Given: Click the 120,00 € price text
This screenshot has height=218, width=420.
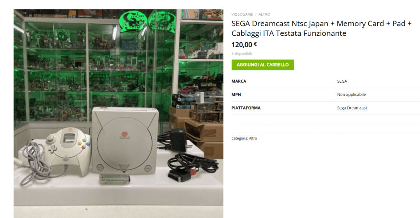Looking at the screenshot, I should pyautogui.click(x=244, y=44).
